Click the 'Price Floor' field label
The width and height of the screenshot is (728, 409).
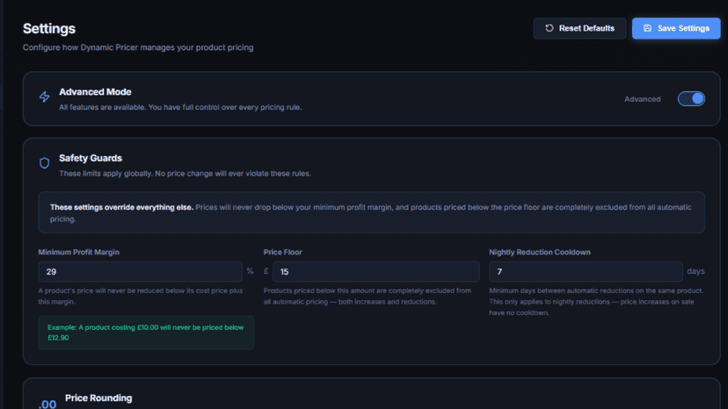pyautogui.click(x=283, y=252)
